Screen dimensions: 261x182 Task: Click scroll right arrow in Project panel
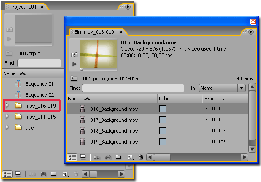[x=122, y=174]
